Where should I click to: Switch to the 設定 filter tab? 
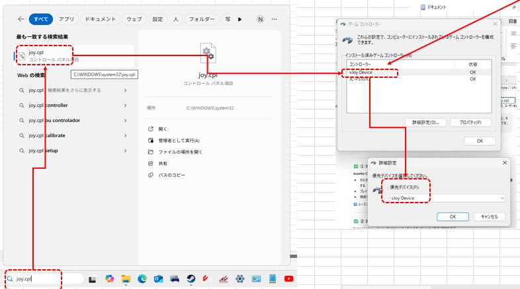(x=157, y=20)
